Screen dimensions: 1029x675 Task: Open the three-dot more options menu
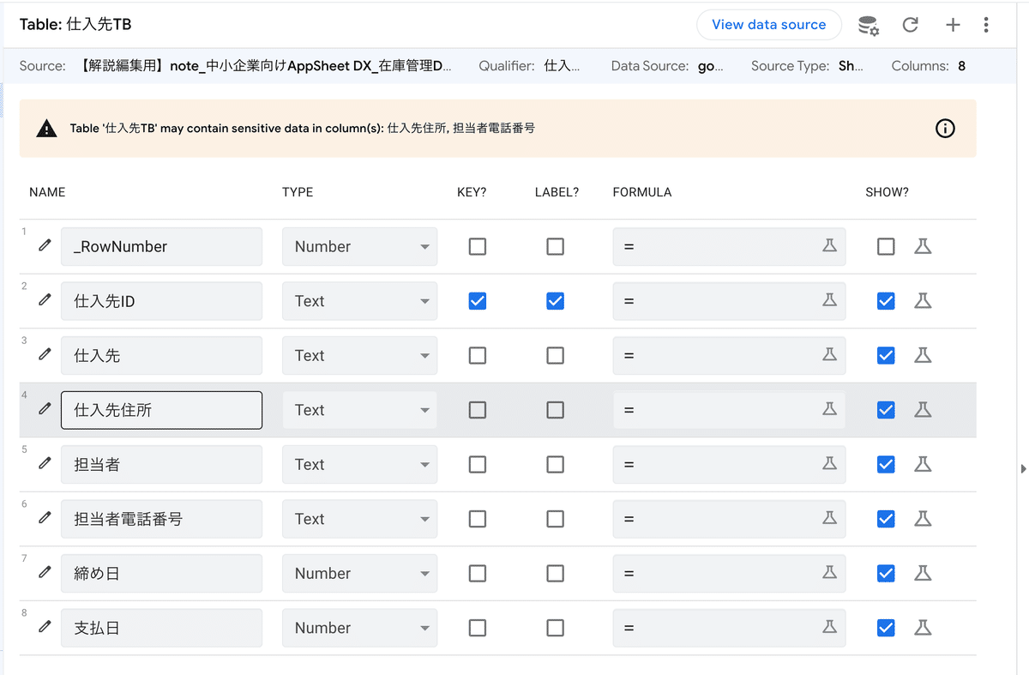986,25
